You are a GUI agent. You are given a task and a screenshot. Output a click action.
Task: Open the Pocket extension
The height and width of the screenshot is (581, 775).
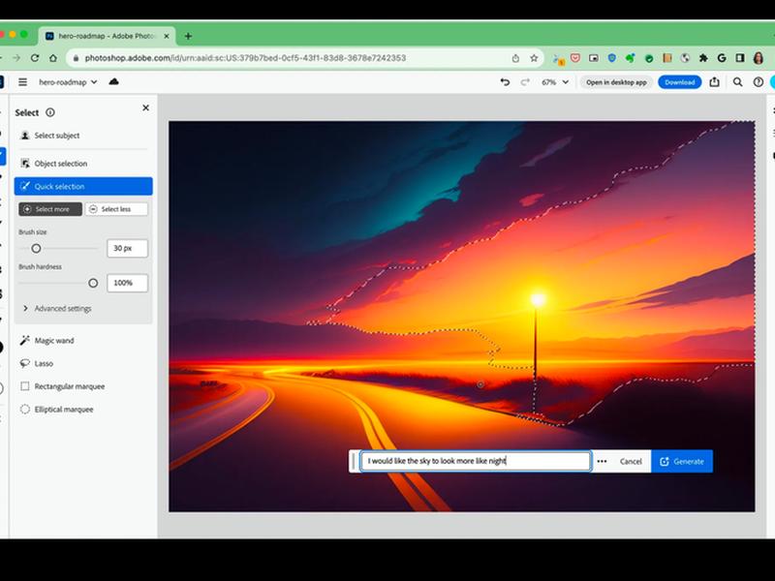click(x=575, y=58)
